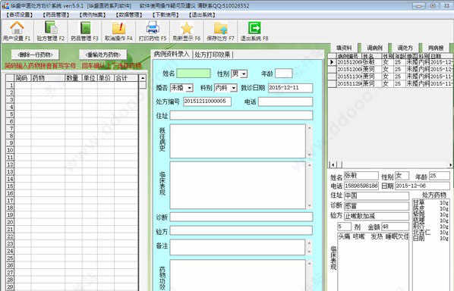Switch to 病例资料录入 tab

coord(172,54)
